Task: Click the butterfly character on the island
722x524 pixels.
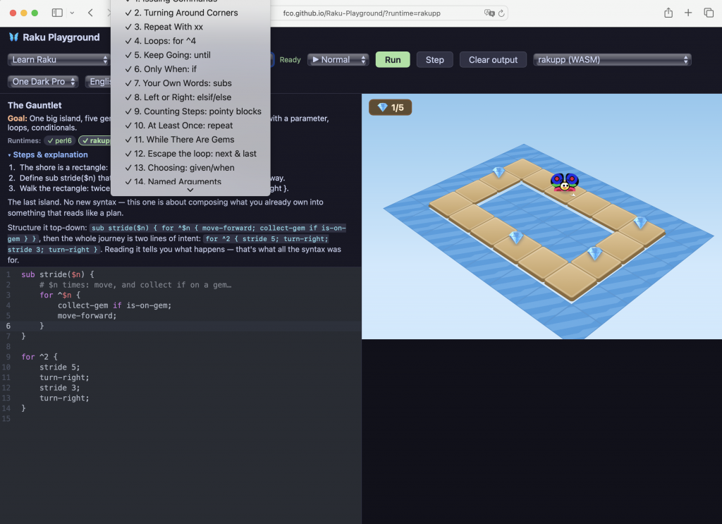Action: [x=565, y=182]
